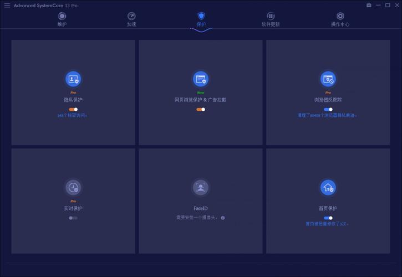The image size is (402, 277).
Task: Click the 维护 maintenance circle icon
Action: coord(62,16)
